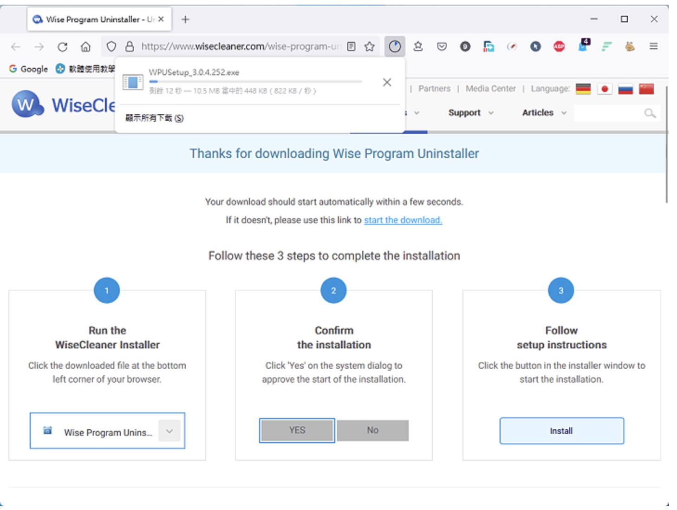The height and width of the screenshot is (510, 677).
Task: Open the Partners link
Action: tap(434, 89)
